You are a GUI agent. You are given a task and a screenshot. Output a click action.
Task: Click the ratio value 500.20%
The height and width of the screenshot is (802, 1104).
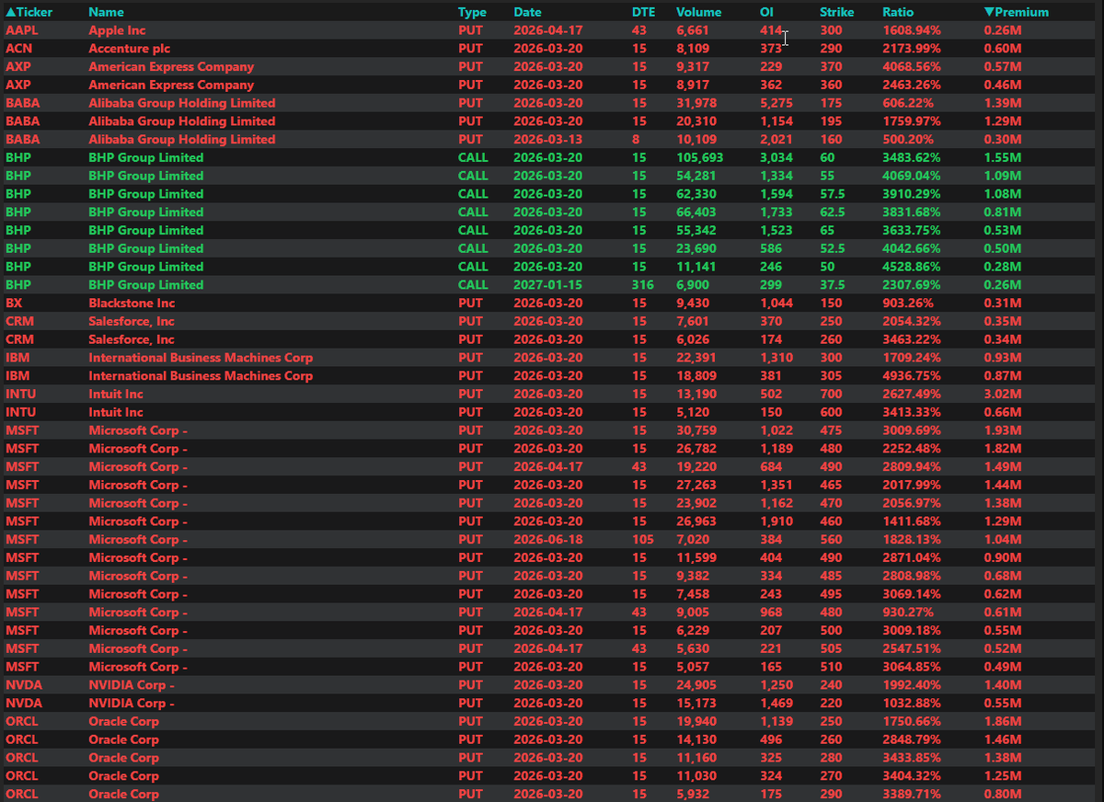(908, 140)
